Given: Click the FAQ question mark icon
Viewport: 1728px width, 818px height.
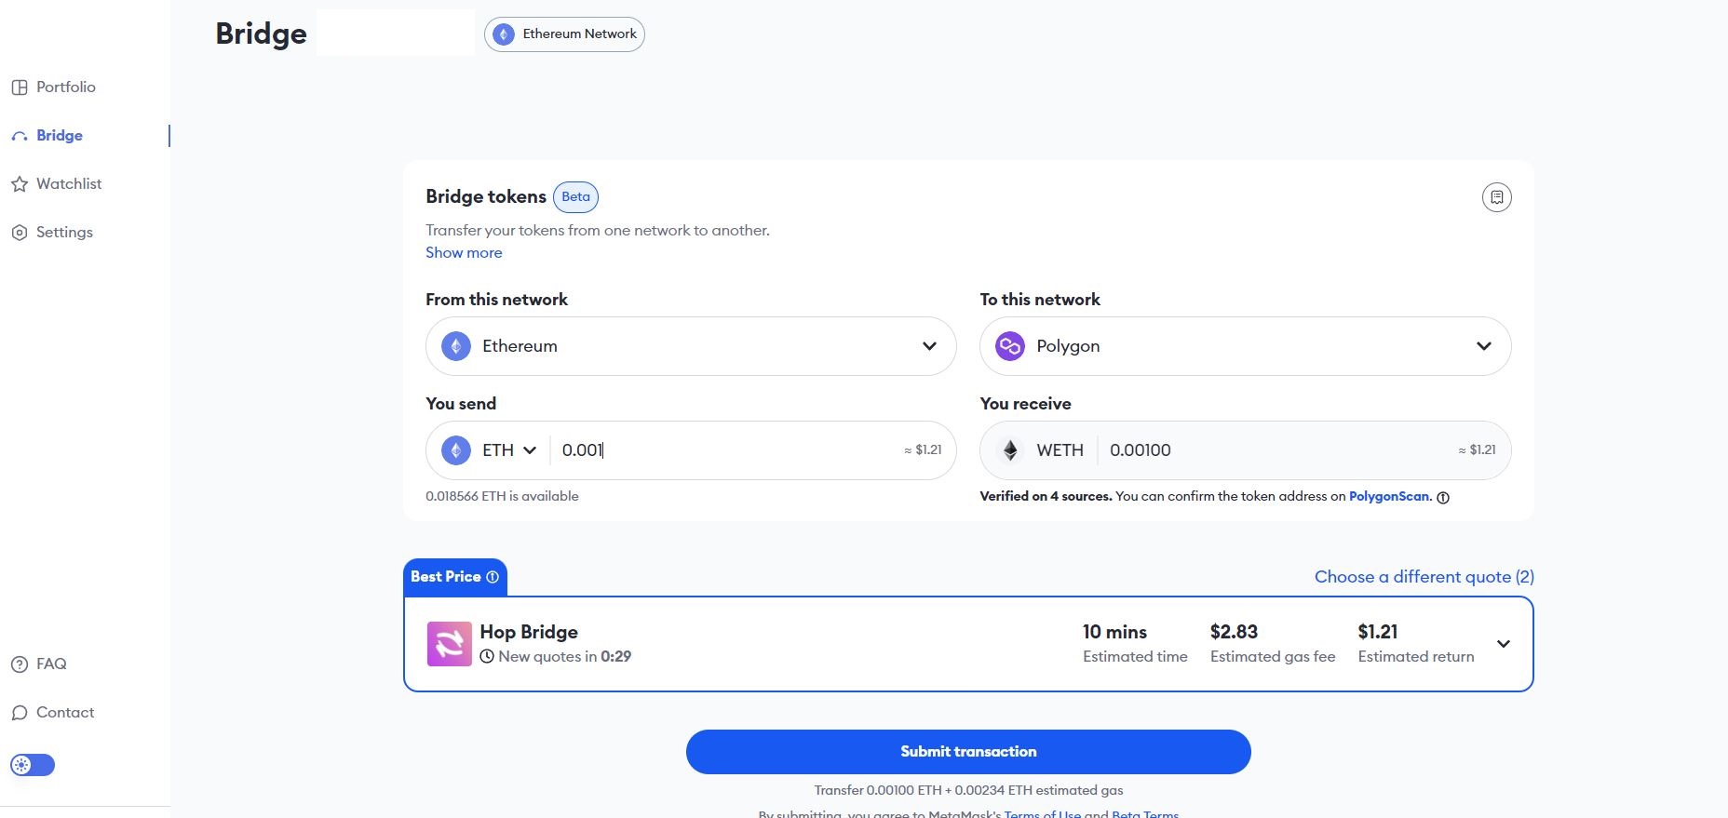Looking at the screenshot, I should [20, 664].
